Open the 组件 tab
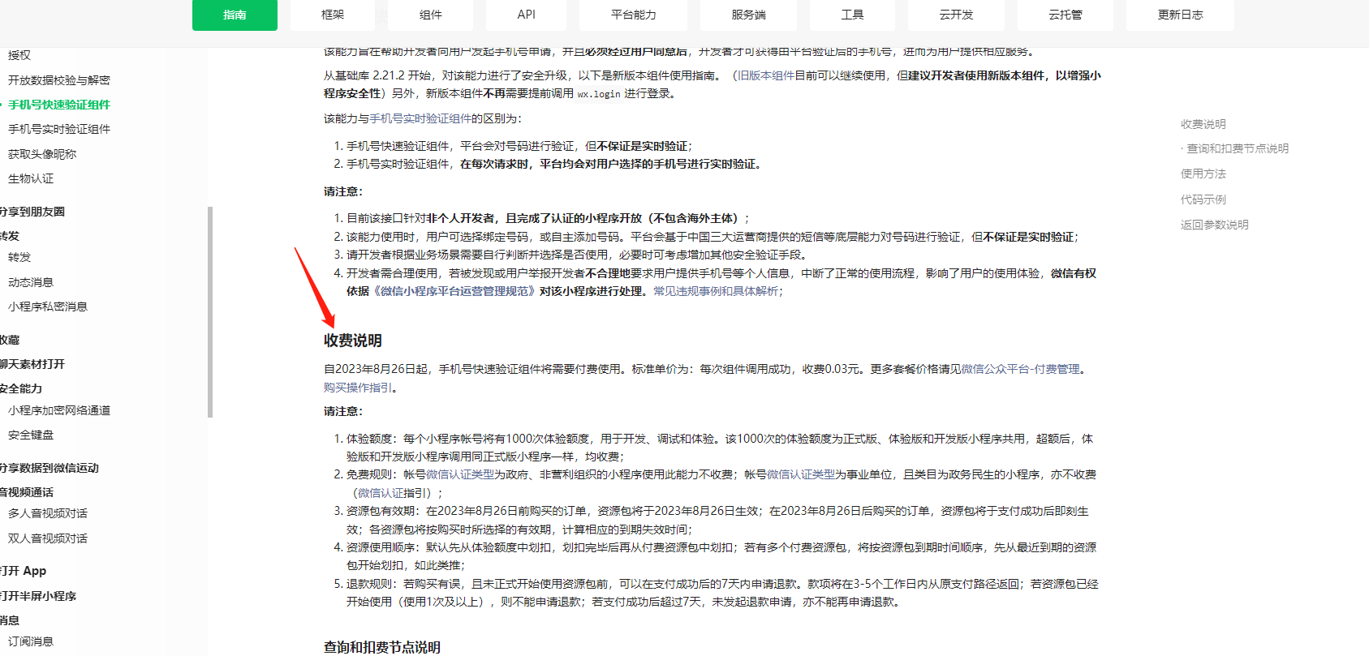1369x656 pixels. coord(431,15)
